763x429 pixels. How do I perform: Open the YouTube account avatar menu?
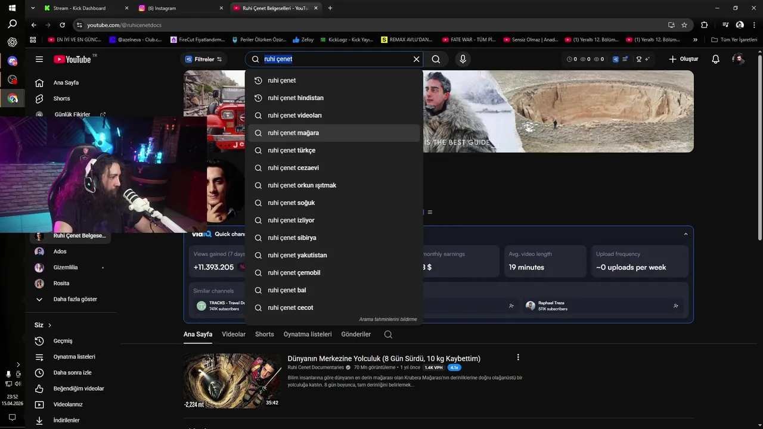pos(738,59)
